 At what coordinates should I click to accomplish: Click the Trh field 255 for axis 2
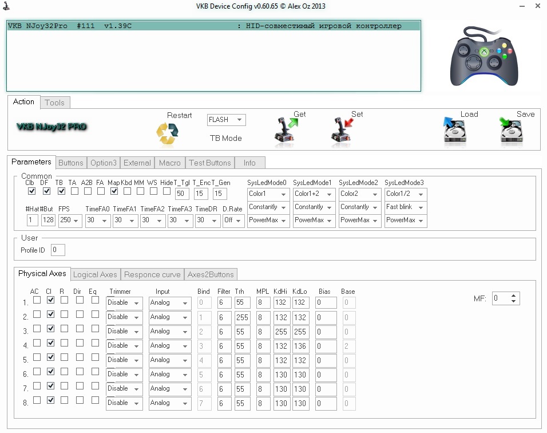tap(242, 317)
